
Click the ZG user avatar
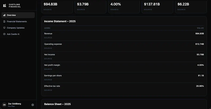tap(4, 105)
